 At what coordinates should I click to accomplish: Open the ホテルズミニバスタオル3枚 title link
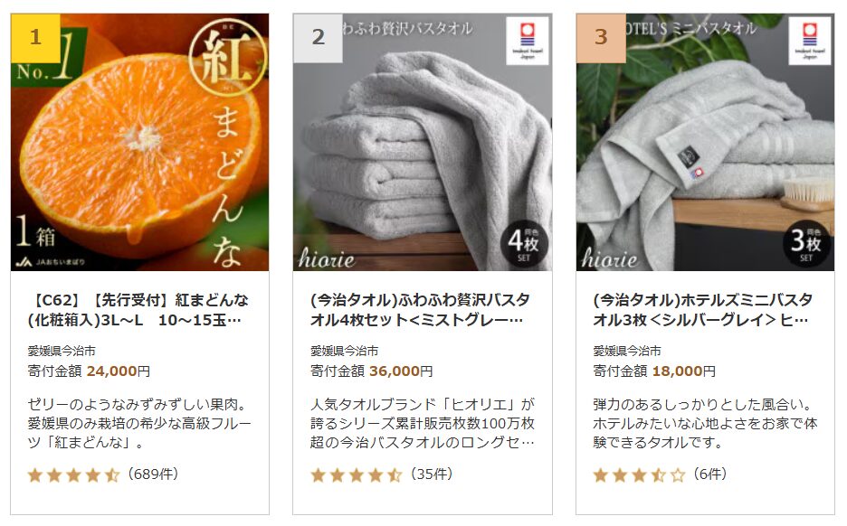703,310
